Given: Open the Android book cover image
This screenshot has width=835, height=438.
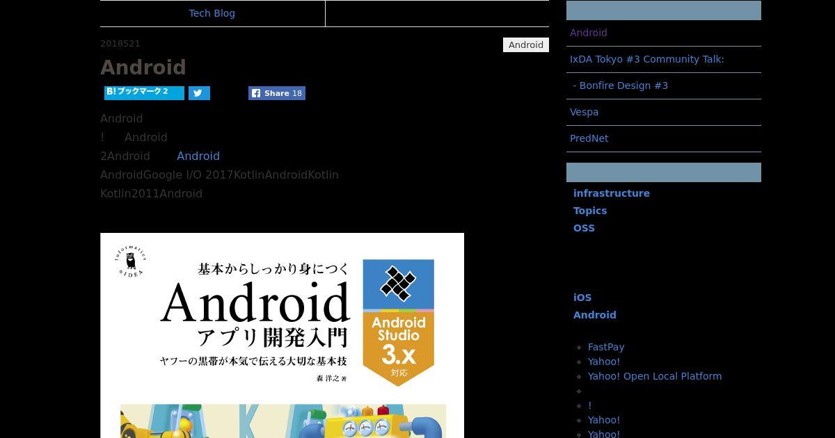Looking at the screenshot, I should click(282, 335).
